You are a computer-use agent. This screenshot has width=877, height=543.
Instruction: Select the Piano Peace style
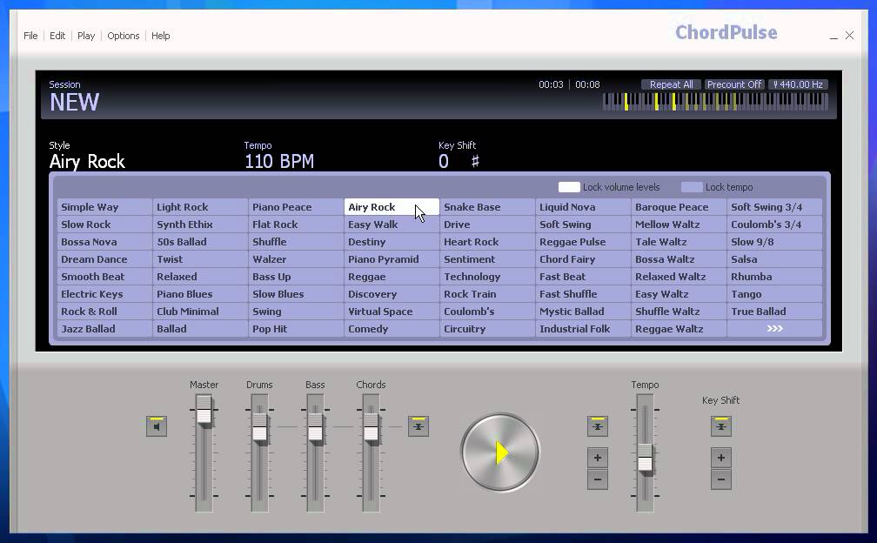point(296,207)
